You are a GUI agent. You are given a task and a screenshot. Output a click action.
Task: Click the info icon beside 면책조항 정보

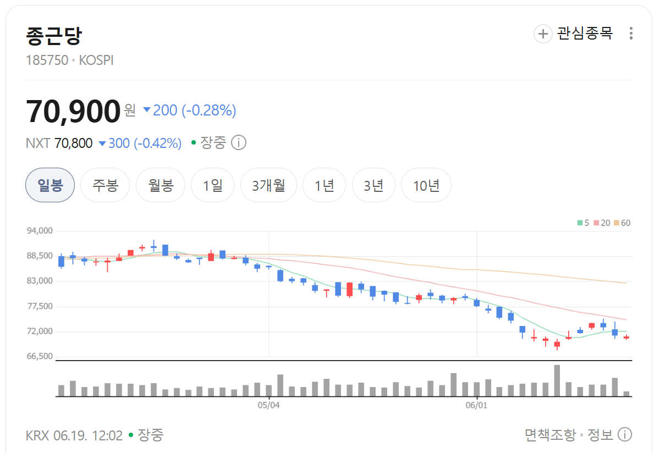tap(624, 435)
